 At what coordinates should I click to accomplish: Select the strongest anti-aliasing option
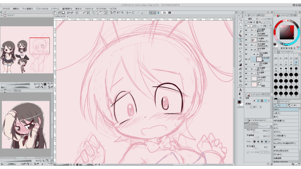click(x=266, y=142)
